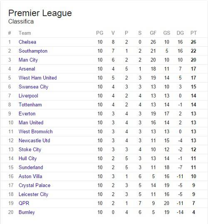Click the Man United team name
This screenshot has height=224, width=208.
31,123
